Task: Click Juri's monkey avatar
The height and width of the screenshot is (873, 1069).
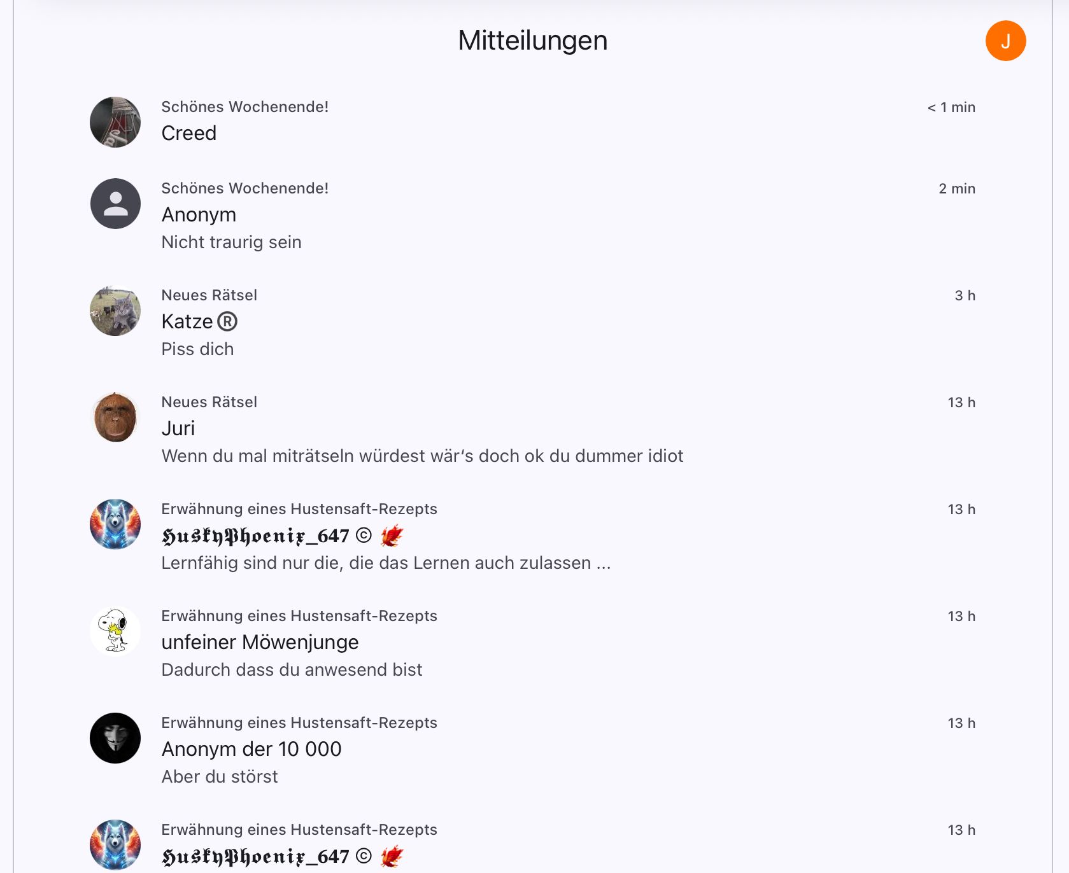Action: tap(115, 417)
